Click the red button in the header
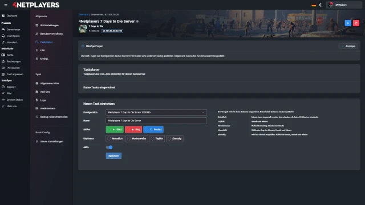This screenshot has width=365, height=205. point(356,23)
